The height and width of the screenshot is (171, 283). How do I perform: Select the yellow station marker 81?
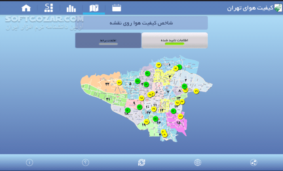tap(175, 68)
